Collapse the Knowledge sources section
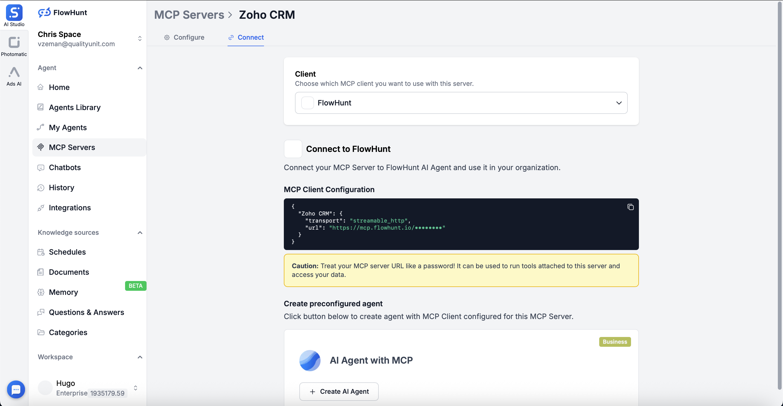 tap(140, 232)
